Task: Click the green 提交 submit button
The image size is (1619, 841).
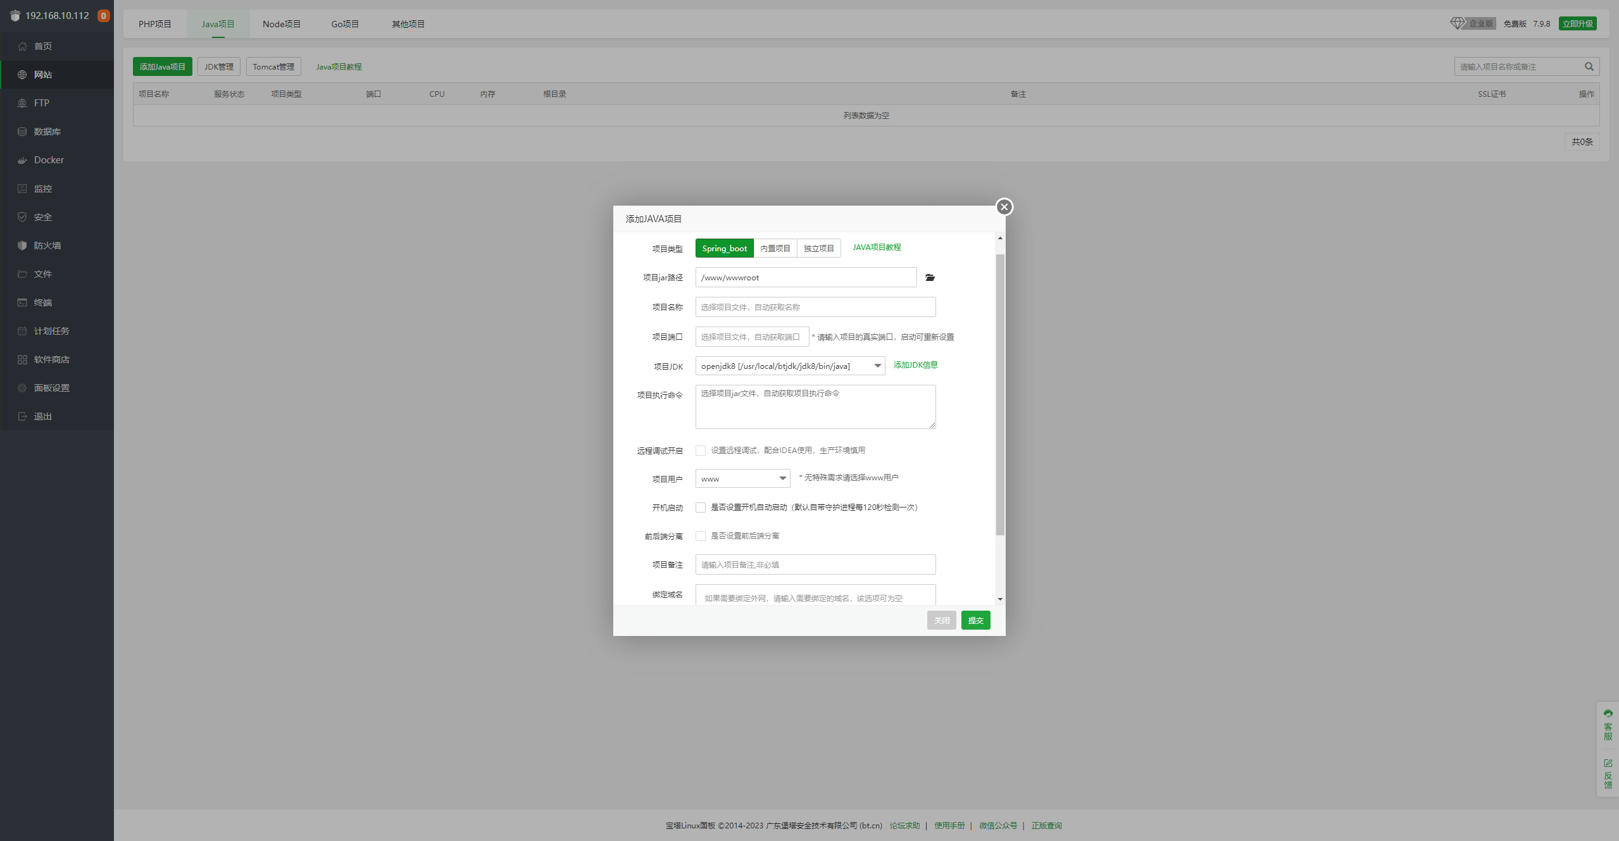Action: [975, 620]
